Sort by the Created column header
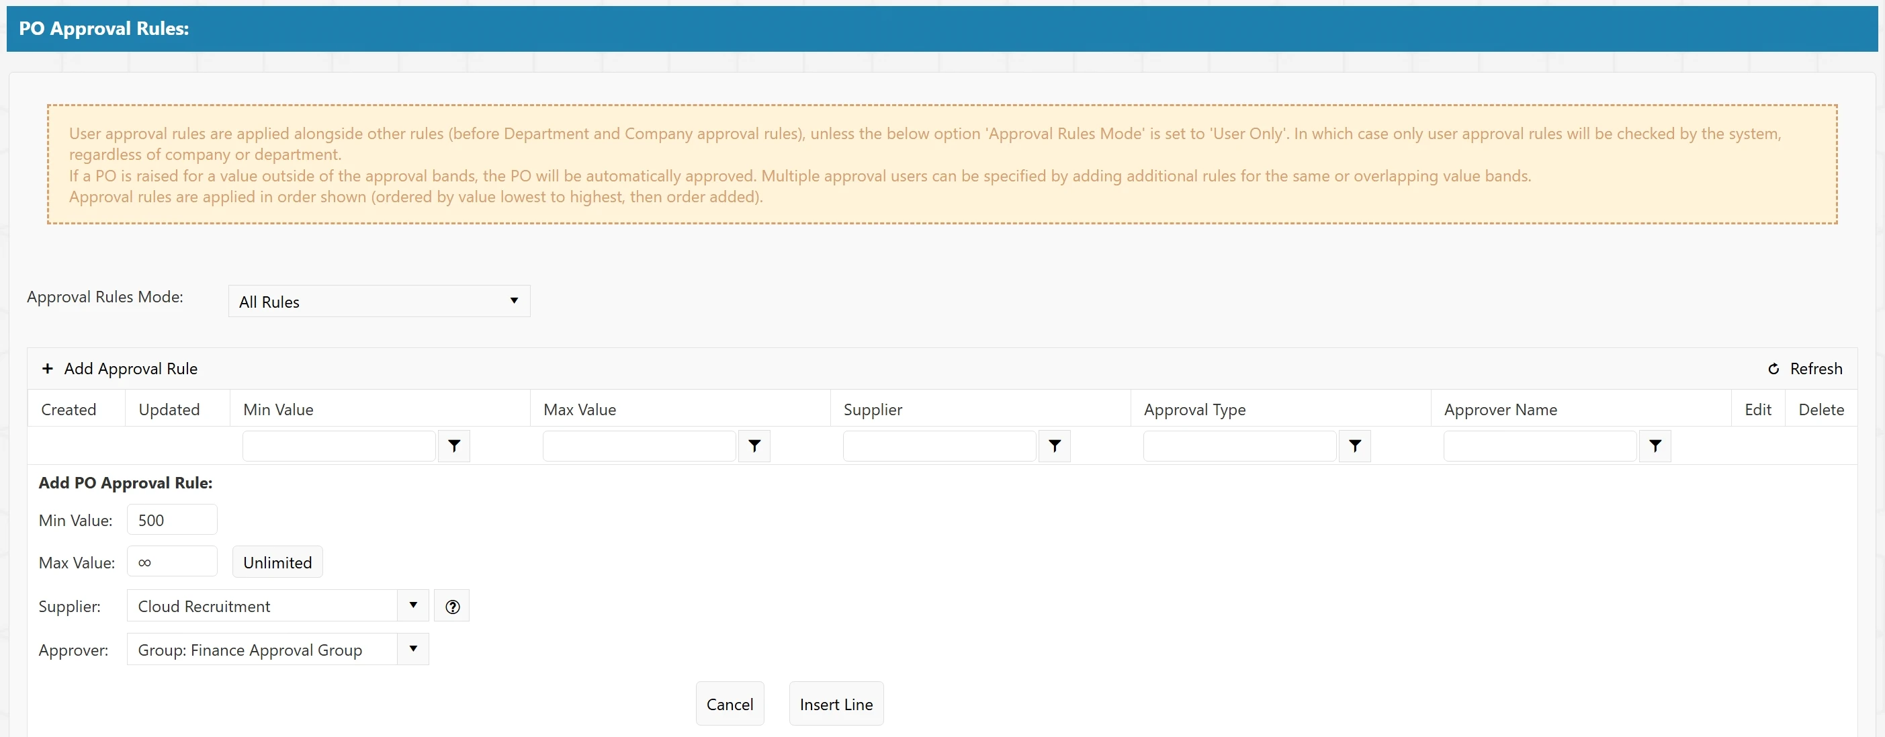The image size is (1885, 737). [x=69, y=409]
